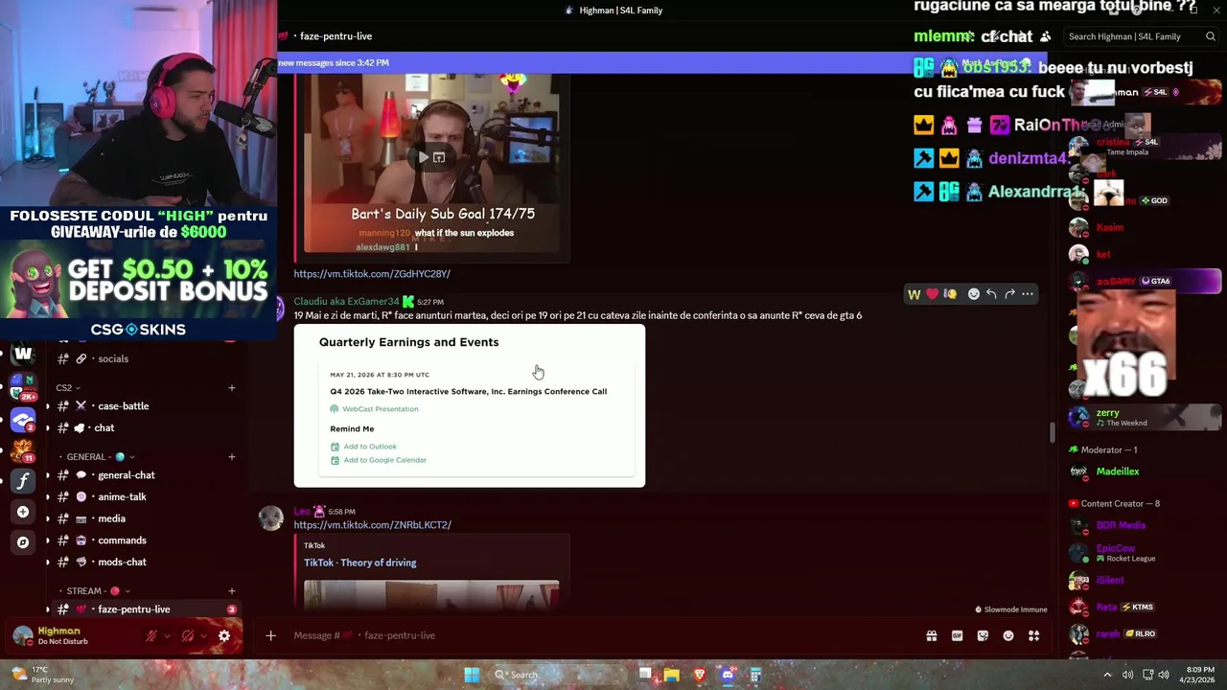
Task: Click the message input field
Action: tap(604, 635)
